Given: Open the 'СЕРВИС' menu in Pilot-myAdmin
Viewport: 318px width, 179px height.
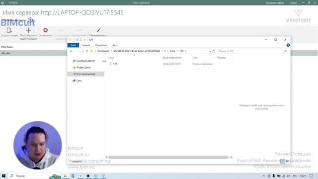Looking at the screenshot, I should (13, 3).
